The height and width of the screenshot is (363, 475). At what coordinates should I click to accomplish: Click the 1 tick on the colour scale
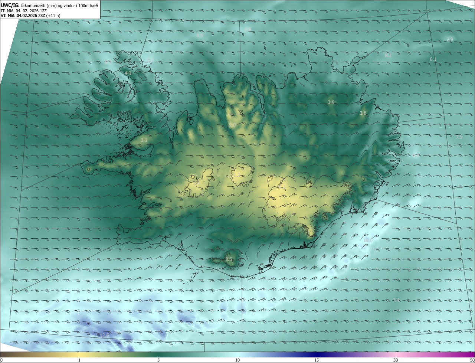point(79,360)
